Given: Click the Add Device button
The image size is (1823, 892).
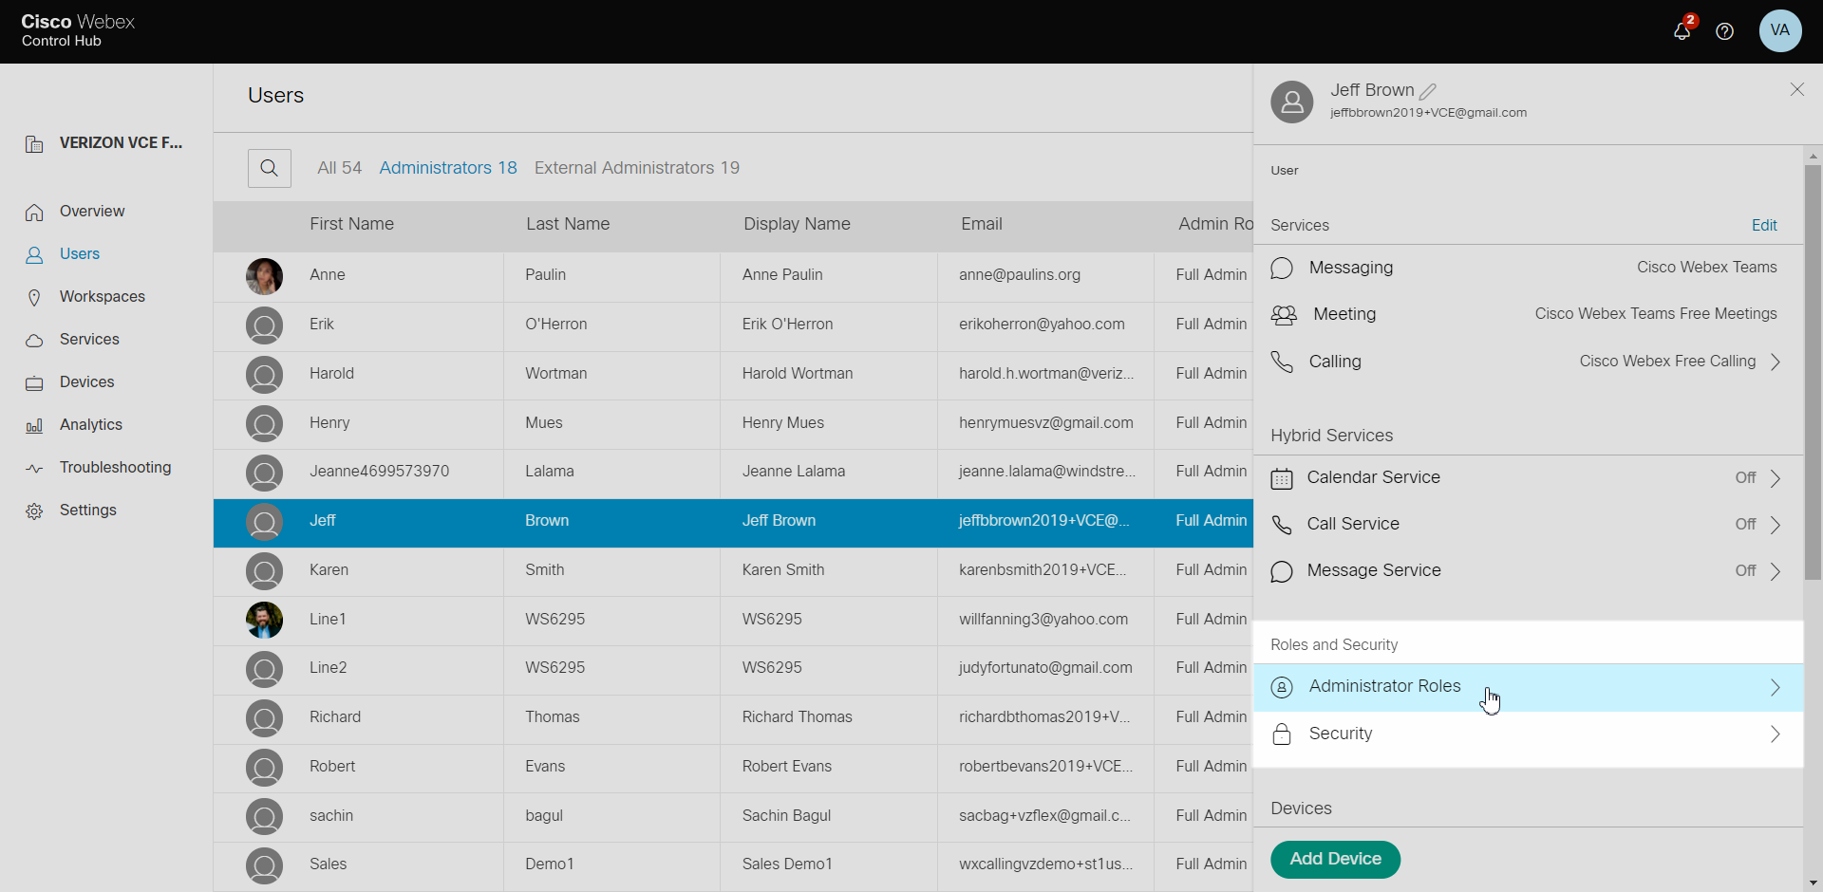Looking at the screenshot, I should click(x=1335, y=860).
